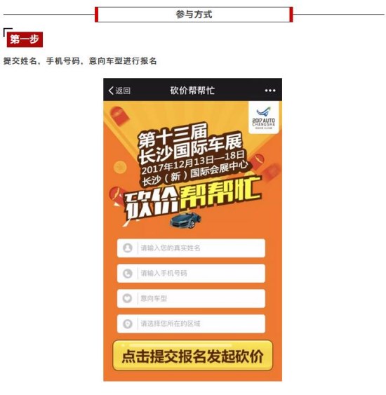
Task: Click the 2017 Auto Changsha logo badge
Action: tap(264, 117)
